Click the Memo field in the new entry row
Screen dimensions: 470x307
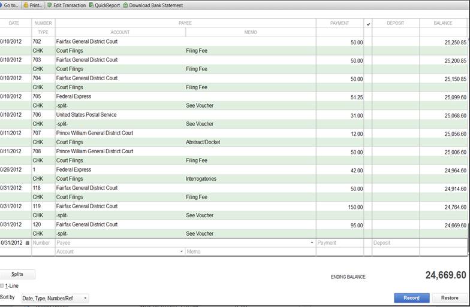coord(250,252)
